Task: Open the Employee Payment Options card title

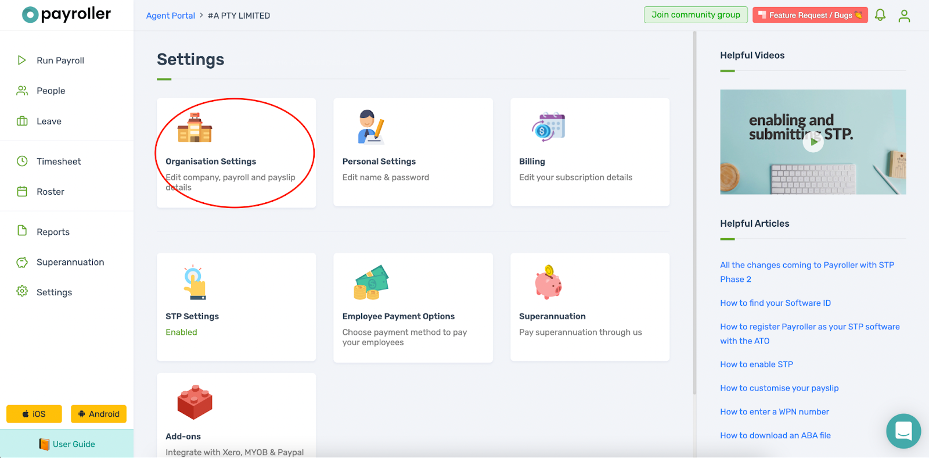Action: click(398, 316)
